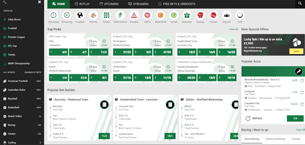Open bet builder icon for Barnsley - Fleetwood Town
Screen dimensions: 305x145
tap(104, 104)
